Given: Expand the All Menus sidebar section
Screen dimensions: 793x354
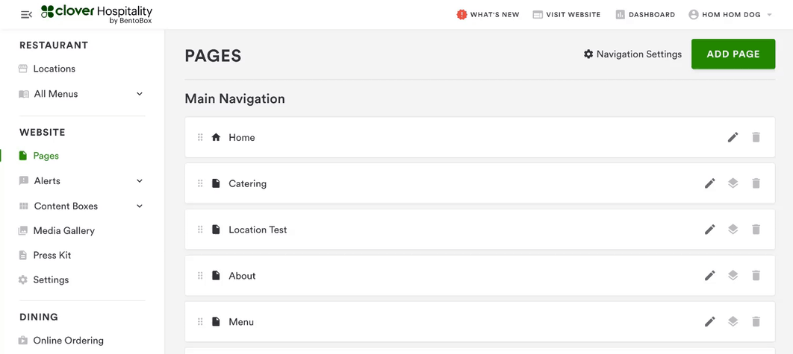Looking at the screenshot, I should pos(140,94).
